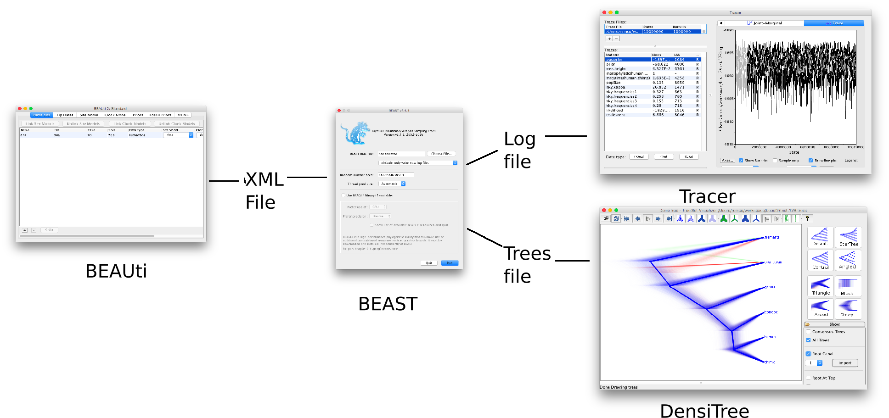This screenshot has width=889, height=418.
Task: Switch to Partitions tab in BEAUti
Action: point(42,115)
